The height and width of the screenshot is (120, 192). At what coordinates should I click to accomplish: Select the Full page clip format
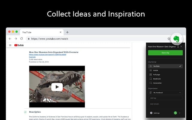coord(165,75)
